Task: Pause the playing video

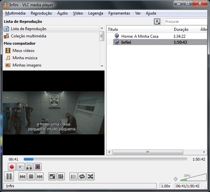Action: 9,176
